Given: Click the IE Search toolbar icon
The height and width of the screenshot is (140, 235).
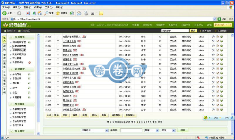Looking at the screenshot, I should coord(49,13).
